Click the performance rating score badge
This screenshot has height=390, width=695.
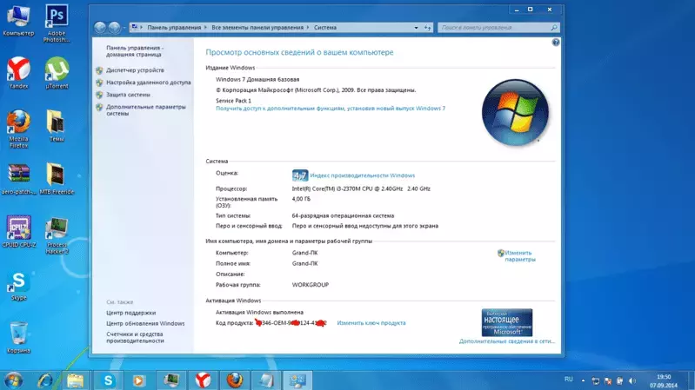click(x=299, y=175)
